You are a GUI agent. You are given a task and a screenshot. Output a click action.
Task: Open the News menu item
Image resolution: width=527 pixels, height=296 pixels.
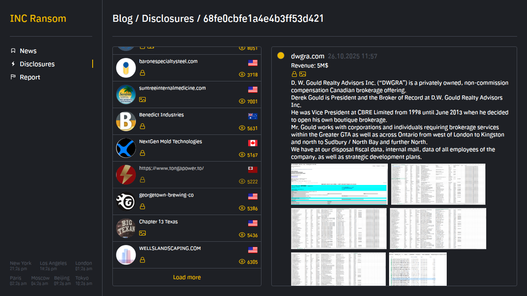28,51
